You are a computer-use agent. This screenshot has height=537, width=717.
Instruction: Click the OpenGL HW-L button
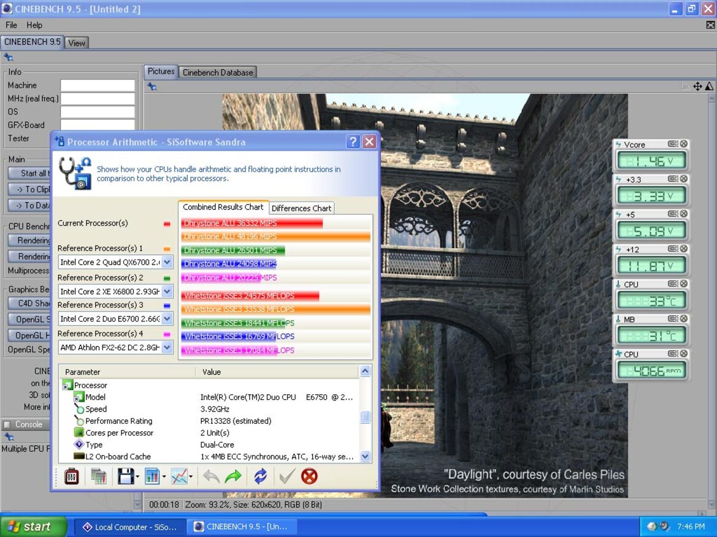coord(29,335)
